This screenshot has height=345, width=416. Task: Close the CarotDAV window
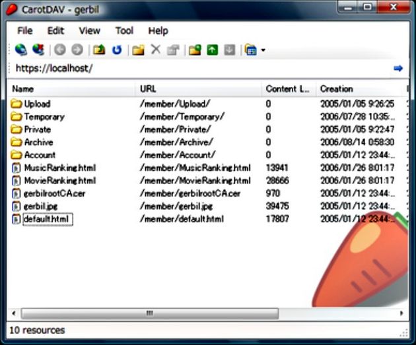[x=394, y=7]
